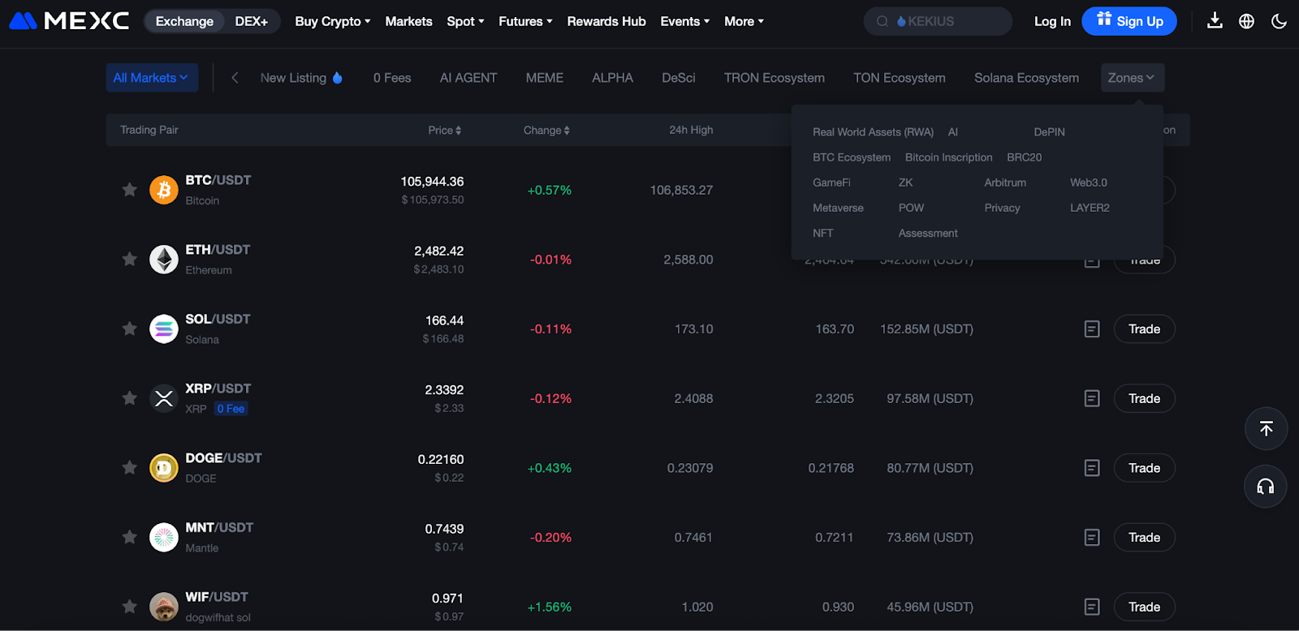Click the XRP coin icon

[x=164, y=398]
